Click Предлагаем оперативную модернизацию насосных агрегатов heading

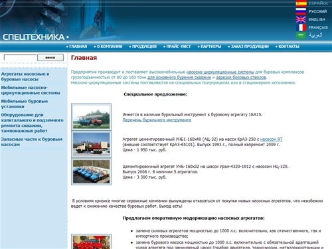point(193,218)
